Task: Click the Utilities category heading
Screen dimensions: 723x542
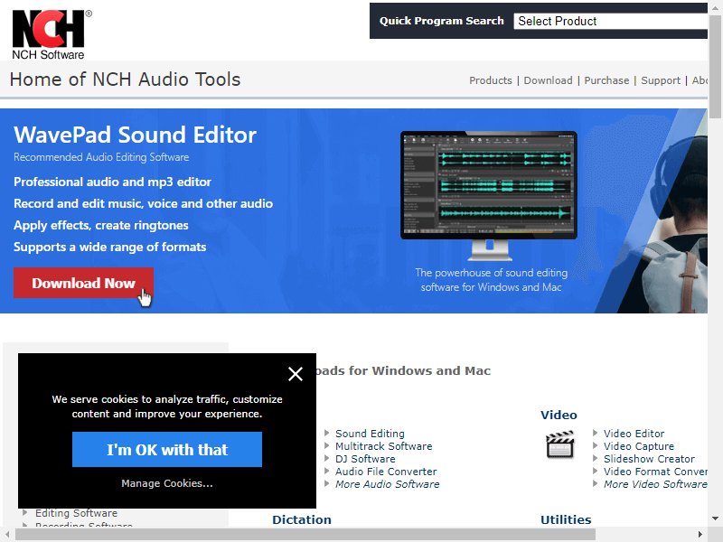Action: point(566,519)
